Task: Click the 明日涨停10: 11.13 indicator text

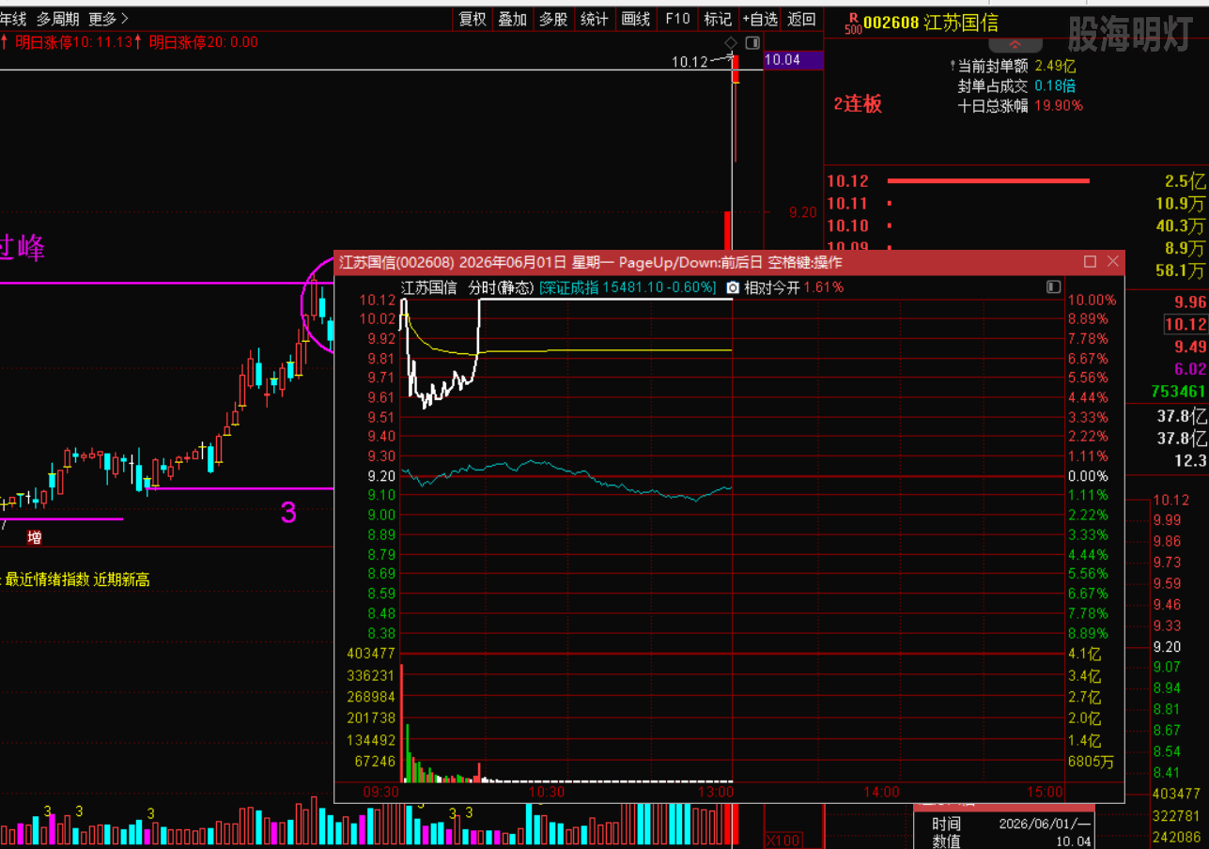Action: pyautogui.click(x=74, y=41)
